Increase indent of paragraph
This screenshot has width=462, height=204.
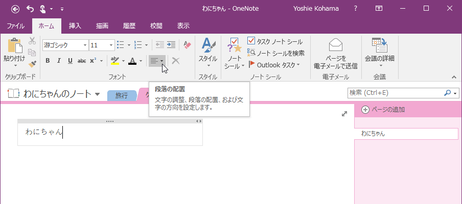pyautogui.click(x=171, y=45)
